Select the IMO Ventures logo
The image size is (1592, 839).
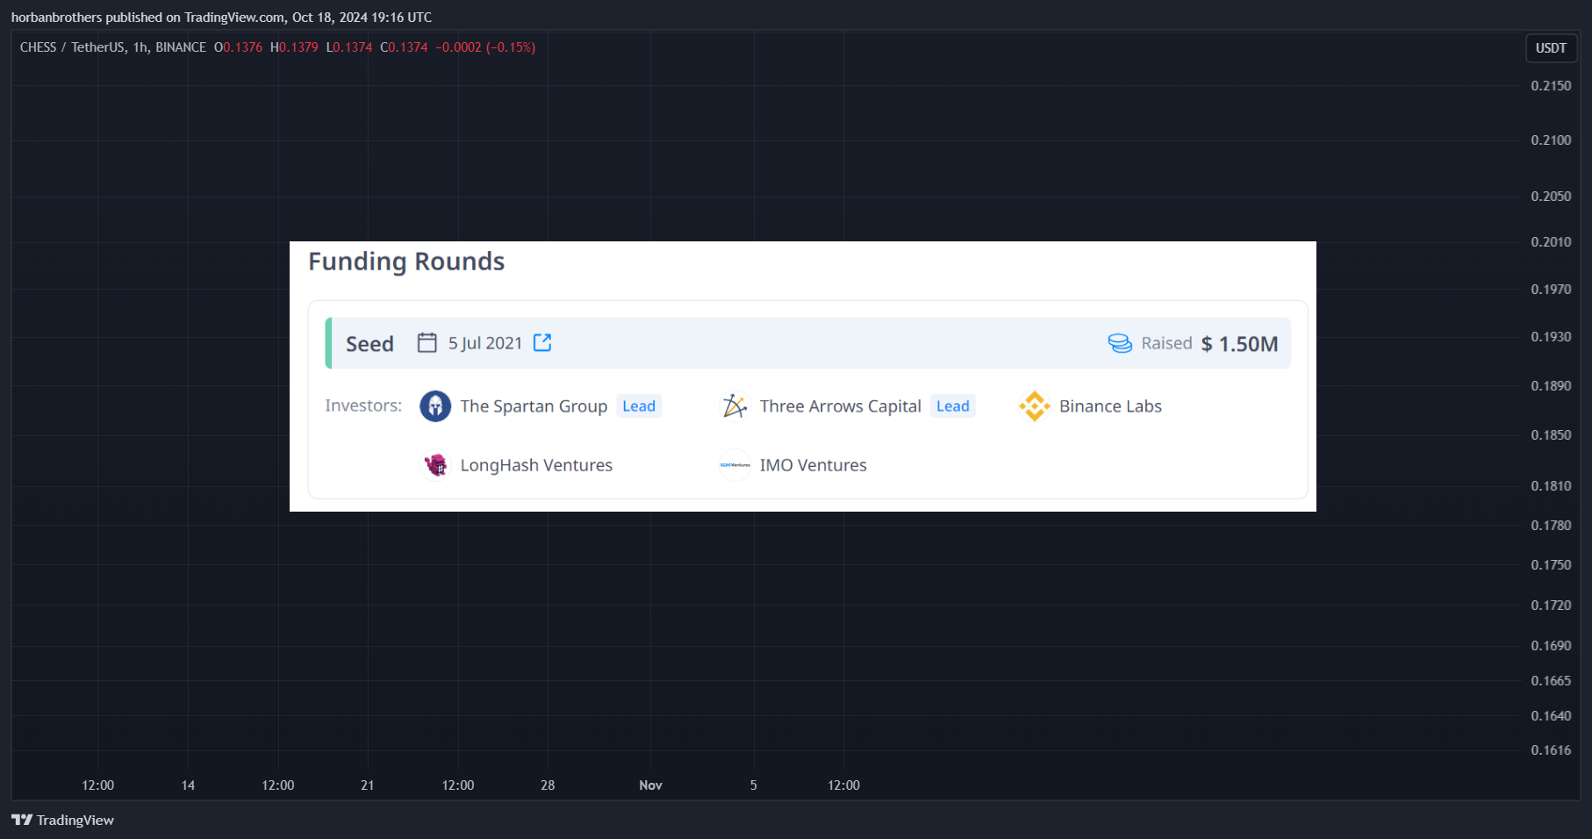735,465
